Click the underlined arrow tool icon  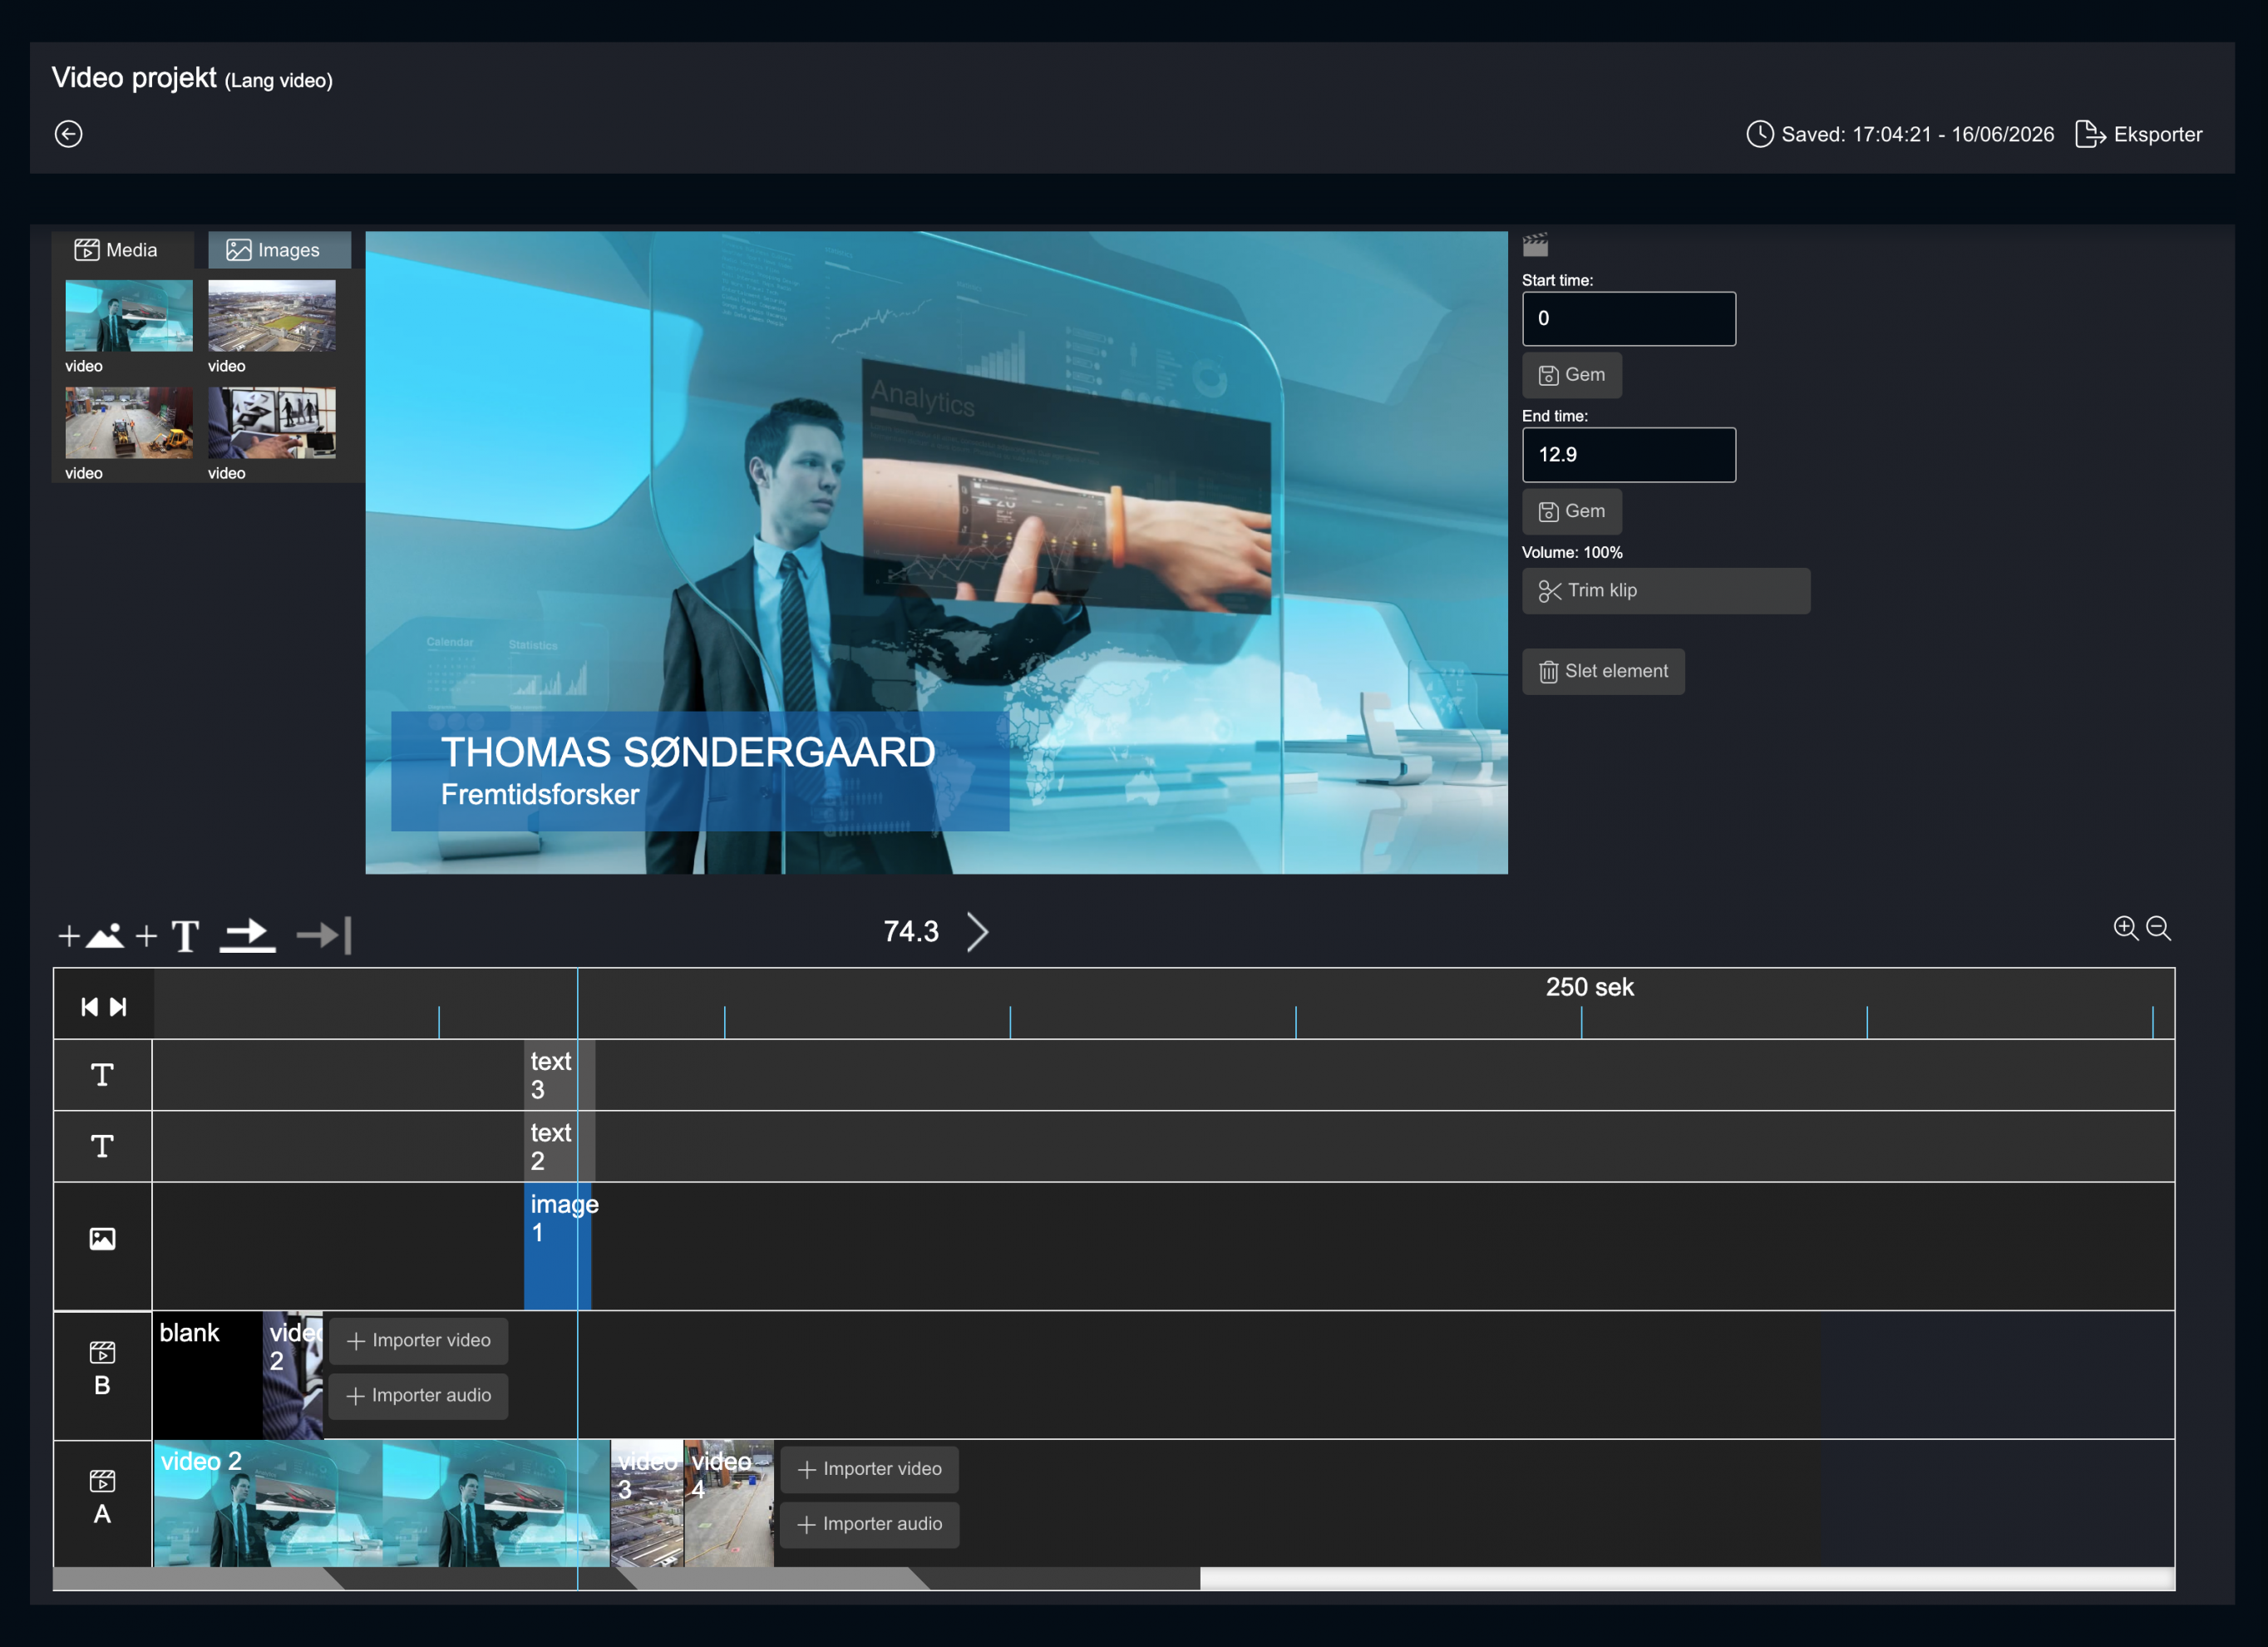tap(247, 935)
